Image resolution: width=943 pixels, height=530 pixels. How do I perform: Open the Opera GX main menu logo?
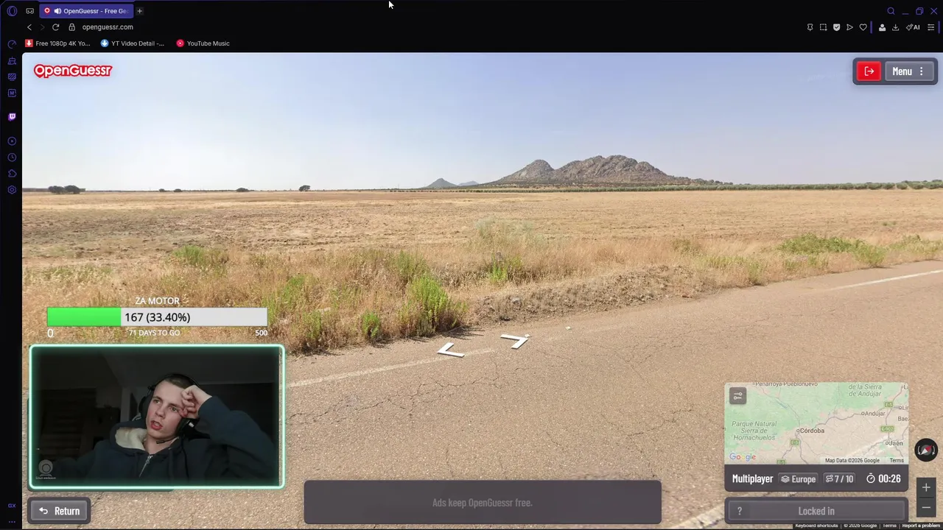[x=12, y=11]
